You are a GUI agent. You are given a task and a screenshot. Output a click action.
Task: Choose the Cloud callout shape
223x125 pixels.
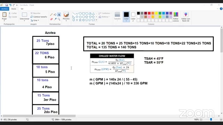(x=93, y=20)
